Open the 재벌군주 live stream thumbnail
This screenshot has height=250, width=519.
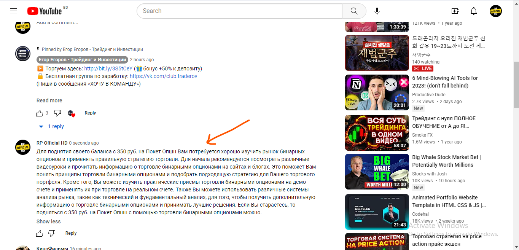click(x=377, y=53)
